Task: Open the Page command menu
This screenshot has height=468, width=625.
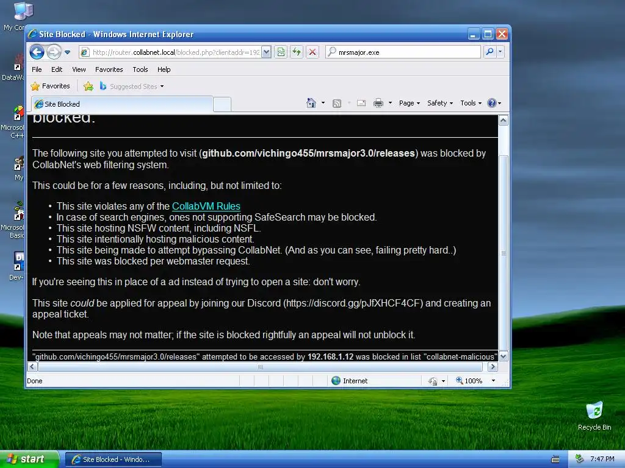Action: tap(410, 103)
